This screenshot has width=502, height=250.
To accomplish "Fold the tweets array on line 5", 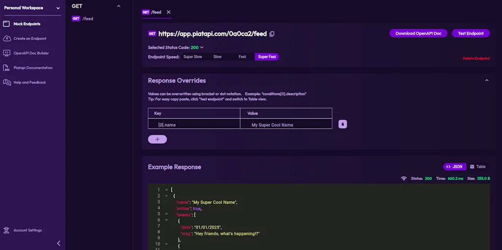I will pyautogui.click(x=166, y=214).
